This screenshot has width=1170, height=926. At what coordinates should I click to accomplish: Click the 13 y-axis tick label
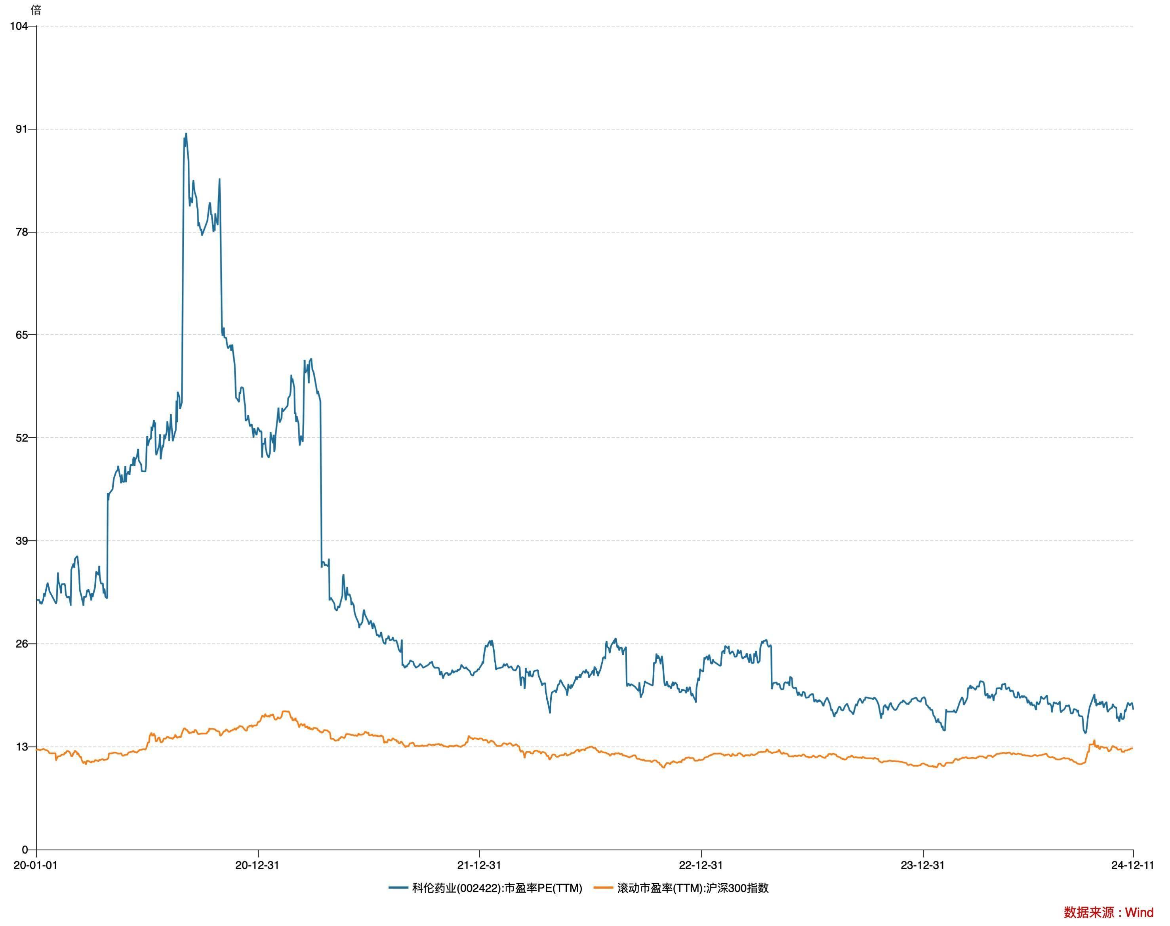pos(22,747)
